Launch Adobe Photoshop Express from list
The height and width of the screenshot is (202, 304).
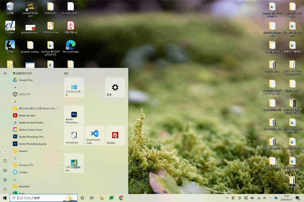tap(36, 144)
